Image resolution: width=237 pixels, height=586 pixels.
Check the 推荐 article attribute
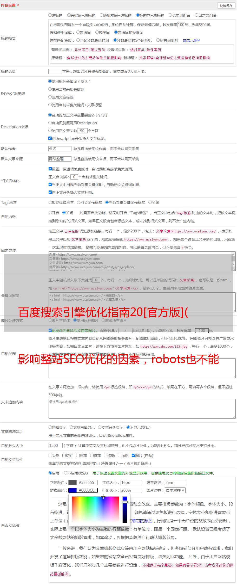point(78,455)
